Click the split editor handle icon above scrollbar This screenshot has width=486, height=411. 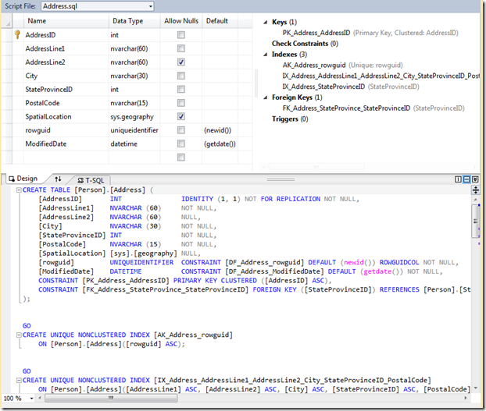(x=476, y=190)
